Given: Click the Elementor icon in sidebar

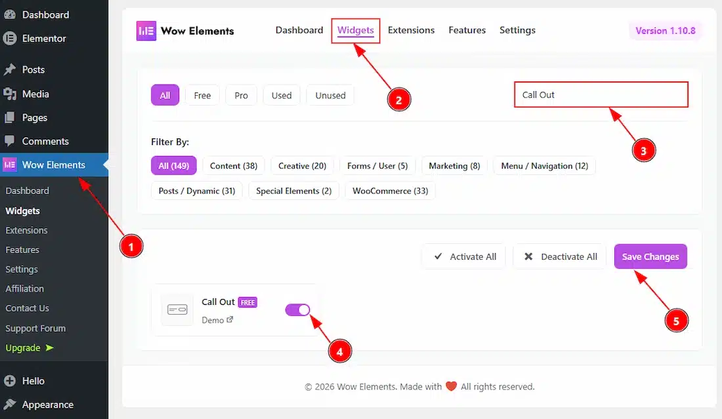Looking at the screenshot, I should [x=10, y=38].
